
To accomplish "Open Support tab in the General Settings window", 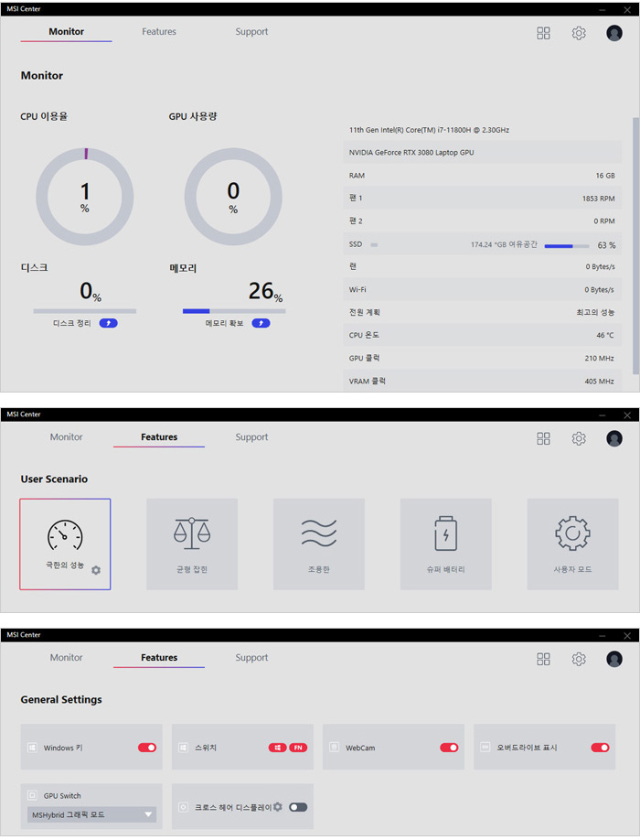I will [x=251, y=657].
